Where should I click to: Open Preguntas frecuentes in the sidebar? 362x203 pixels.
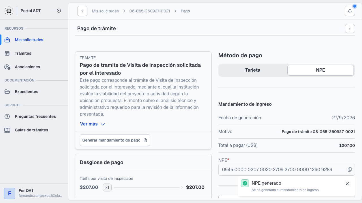pyautogui.click(x=34, y=116)
